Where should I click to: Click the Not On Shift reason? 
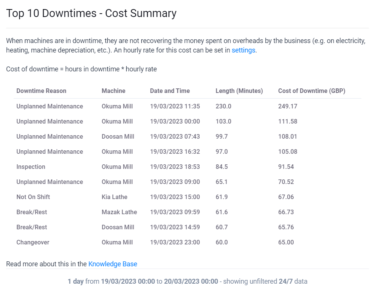(33, 197)
